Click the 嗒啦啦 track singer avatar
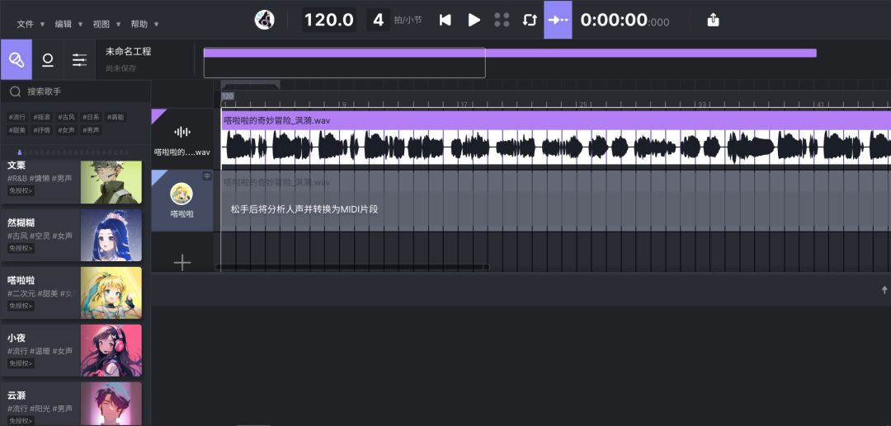Image resolution: width=891 pixels, height=426 pixels. 181,194
